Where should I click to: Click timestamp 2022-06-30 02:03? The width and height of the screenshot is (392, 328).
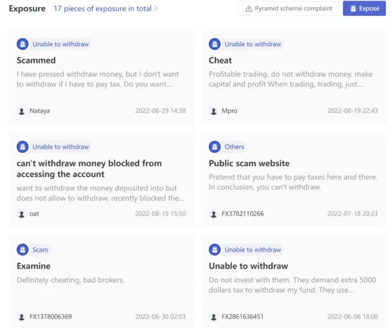(x=161, y=317)
